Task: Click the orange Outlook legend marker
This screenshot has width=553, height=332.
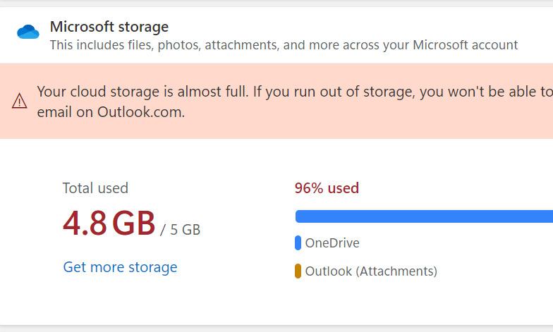Action: [x=298, y=271]
